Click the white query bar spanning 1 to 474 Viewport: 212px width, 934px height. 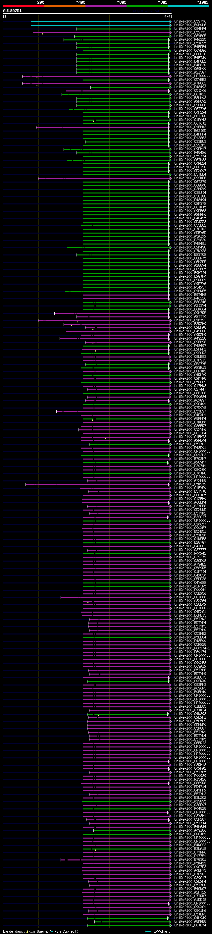click(x=87, y=14)
